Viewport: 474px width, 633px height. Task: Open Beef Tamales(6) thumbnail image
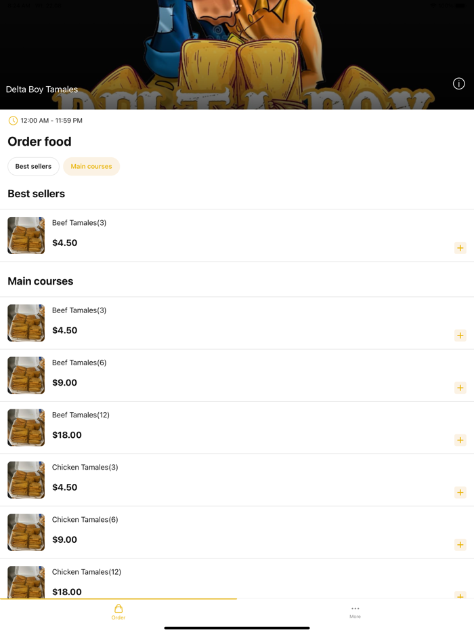pos(26,375)
